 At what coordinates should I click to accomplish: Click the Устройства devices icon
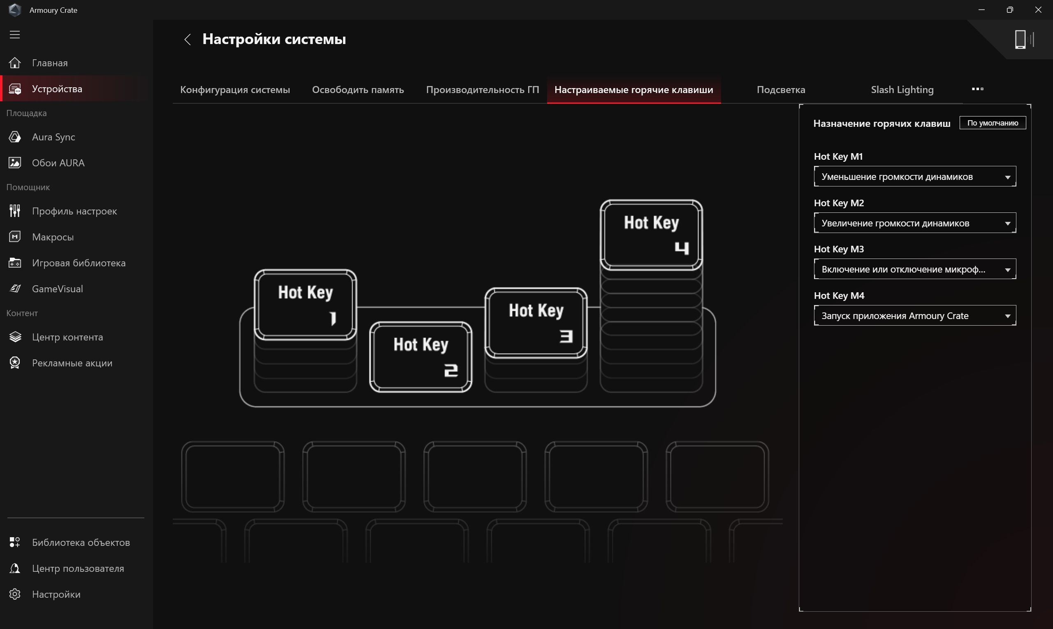pos(15,89)
